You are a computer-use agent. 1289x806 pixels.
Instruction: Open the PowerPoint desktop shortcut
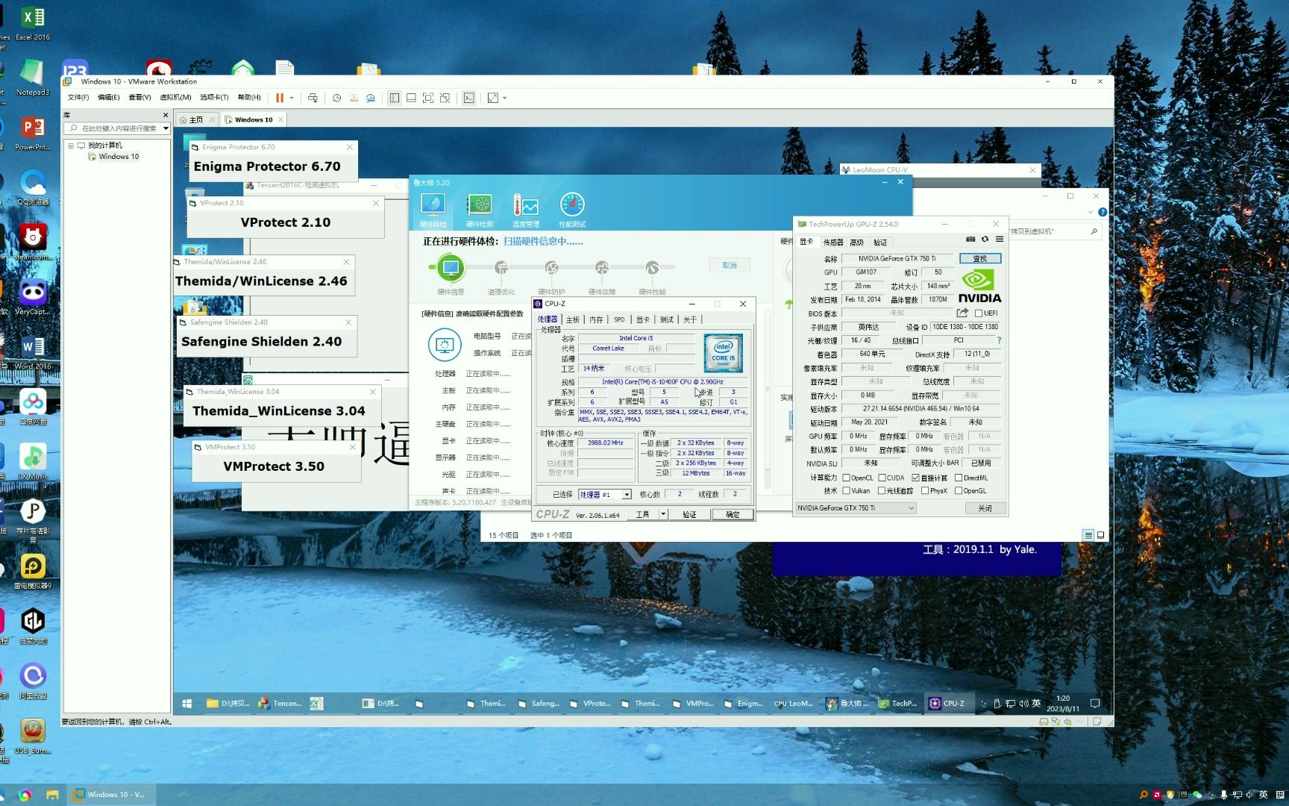[x=33, y=134]
